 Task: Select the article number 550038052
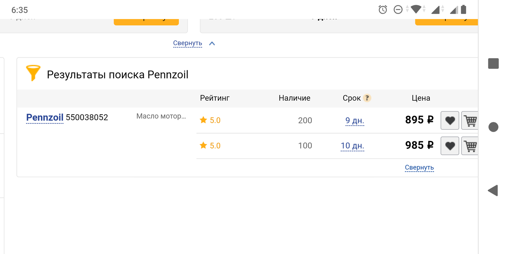click(87, 117)
